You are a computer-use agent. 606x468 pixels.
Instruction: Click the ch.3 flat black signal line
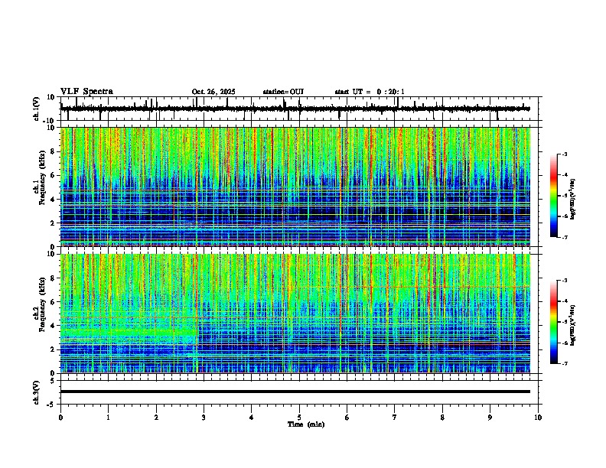pyautogui.click(x=295, y=392)
